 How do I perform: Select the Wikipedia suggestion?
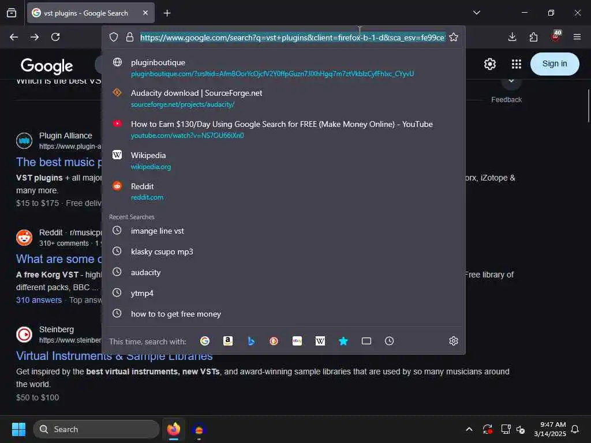[283, 160]
